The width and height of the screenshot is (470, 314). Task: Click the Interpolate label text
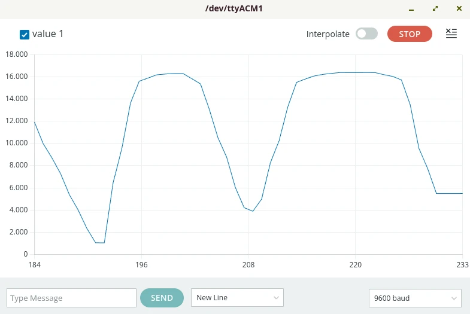(328, 34)
